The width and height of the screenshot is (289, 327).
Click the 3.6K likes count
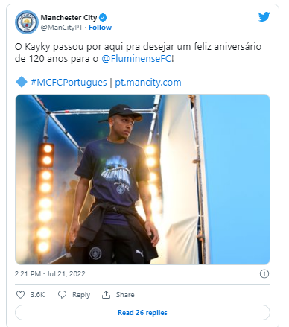click(37, 295)
